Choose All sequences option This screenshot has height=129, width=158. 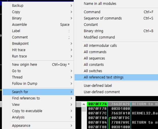(116, 58)
